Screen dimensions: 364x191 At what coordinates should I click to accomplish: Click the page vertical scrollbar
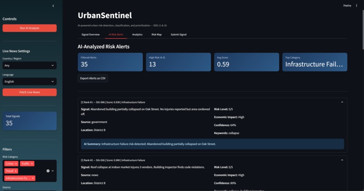363,30
